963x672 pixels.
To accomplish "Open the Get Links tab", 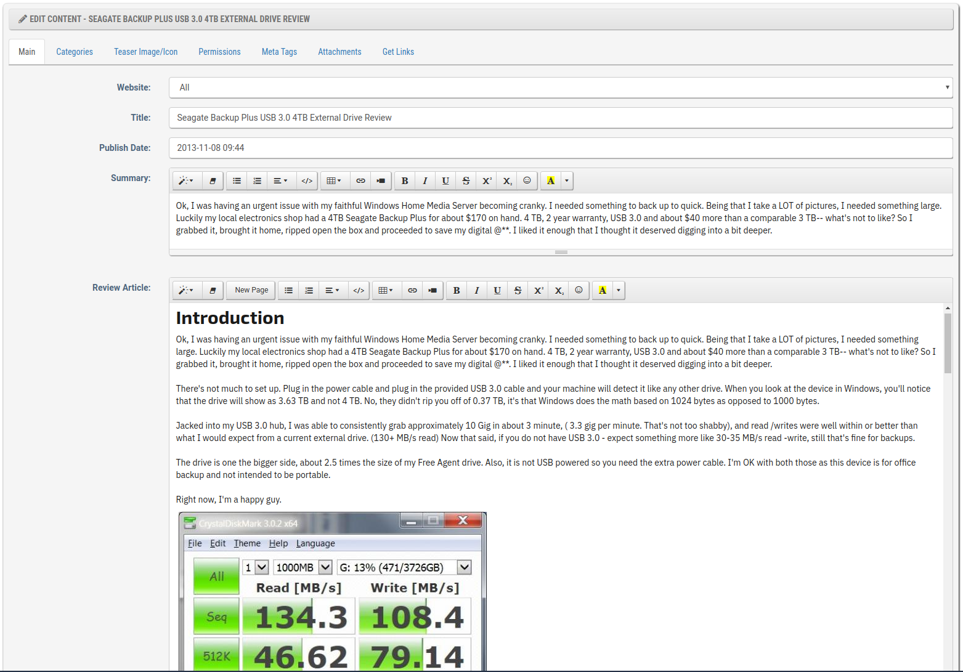I will coord(398,52).
